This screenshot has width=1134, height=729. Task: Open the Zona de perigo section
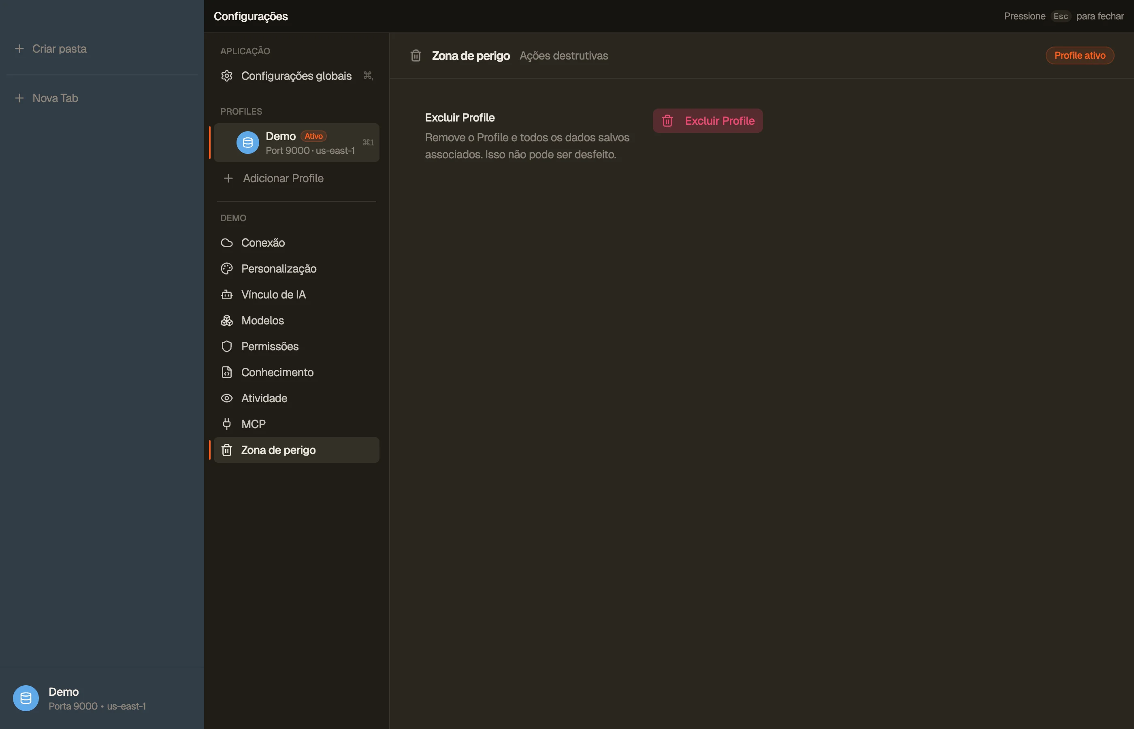(296, 450)
